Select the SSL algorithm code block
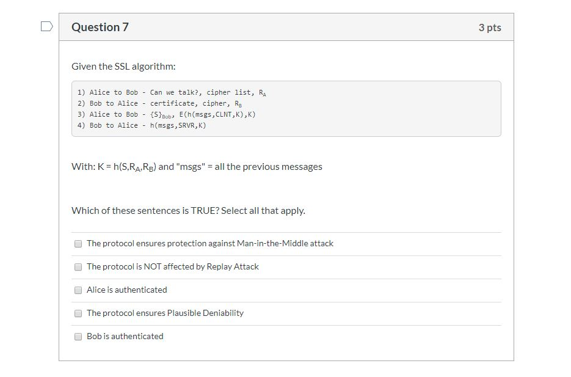This screenshot has width=571, height=377. point(285,109)
